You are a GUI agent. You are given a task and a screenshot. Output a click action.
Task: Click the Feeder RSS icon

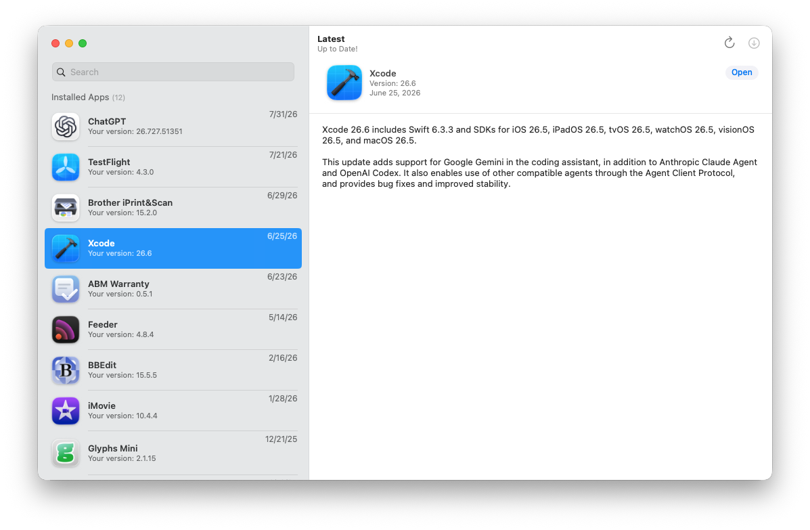click(x=66, y=330)
